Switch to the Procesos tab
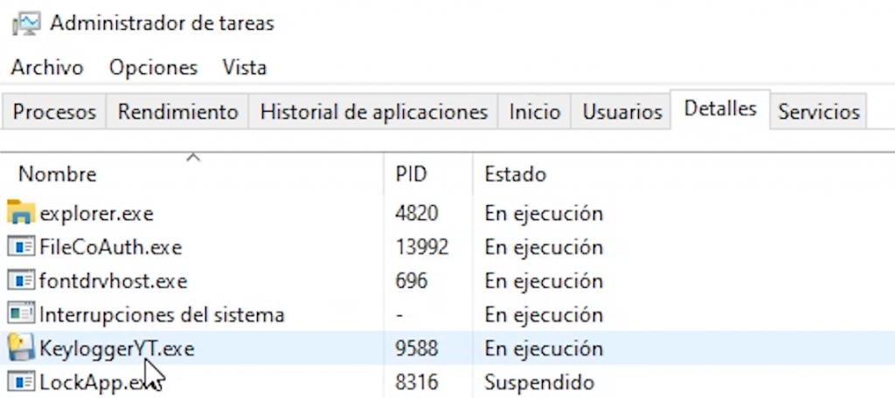The width and height of the screenshot is (895, 398). [54, 112]
